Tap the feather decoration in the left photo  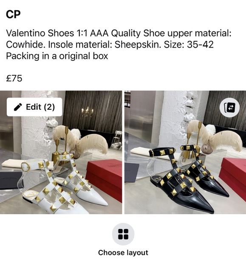tap(82, 141)
